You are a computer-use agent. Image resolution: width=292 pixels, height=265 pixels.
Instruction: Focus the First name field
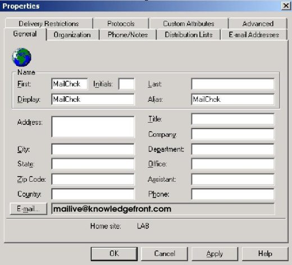70,84
